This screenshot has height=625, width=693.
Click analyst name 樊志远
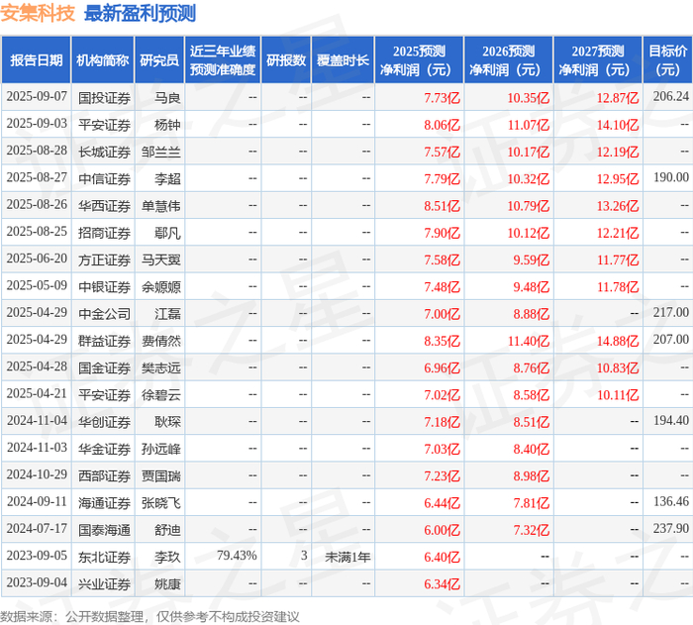click(161, 367)
